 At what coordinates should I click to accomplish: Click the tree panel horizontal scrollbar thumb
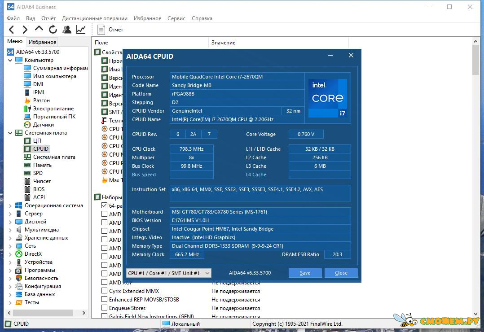(43, 313)
